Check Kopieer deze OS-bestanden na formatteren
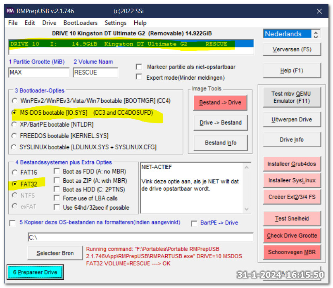This screenshot has width=333, height=288. [12, 223]
